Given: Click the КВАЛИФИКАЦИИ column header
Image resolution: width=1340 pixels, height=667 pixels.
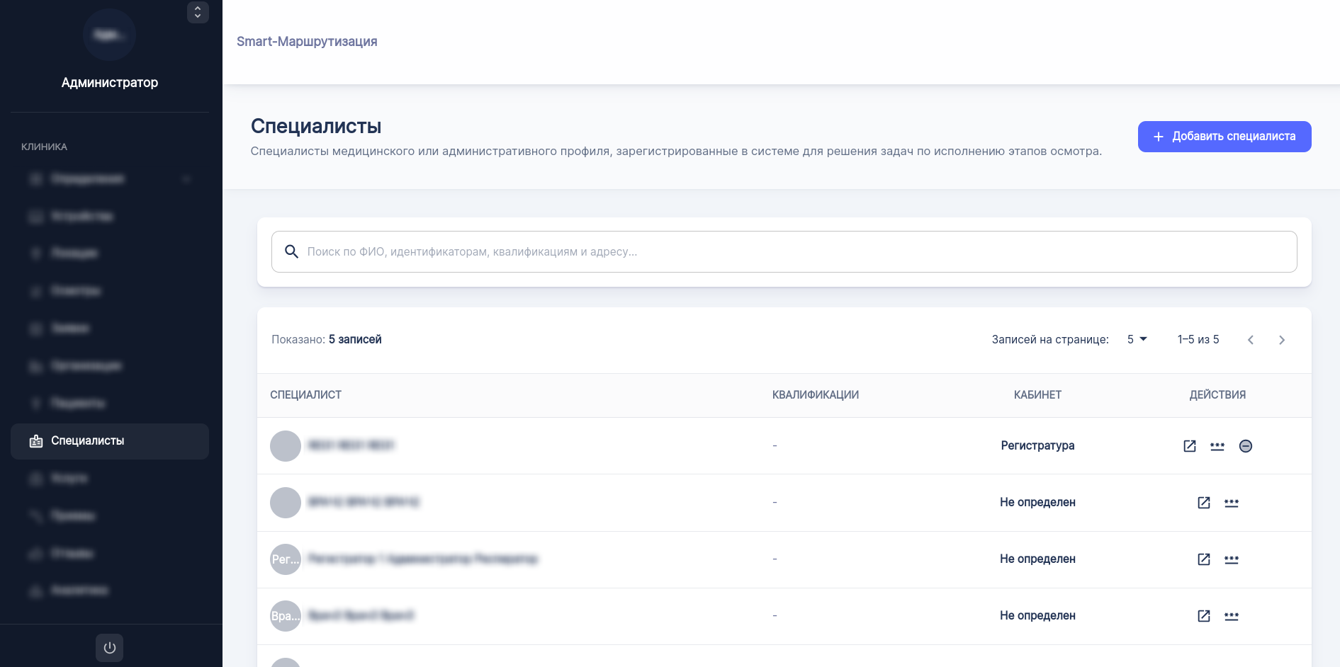Looking at the screenshot, I should pyautogui.click(x=816, y=395).
